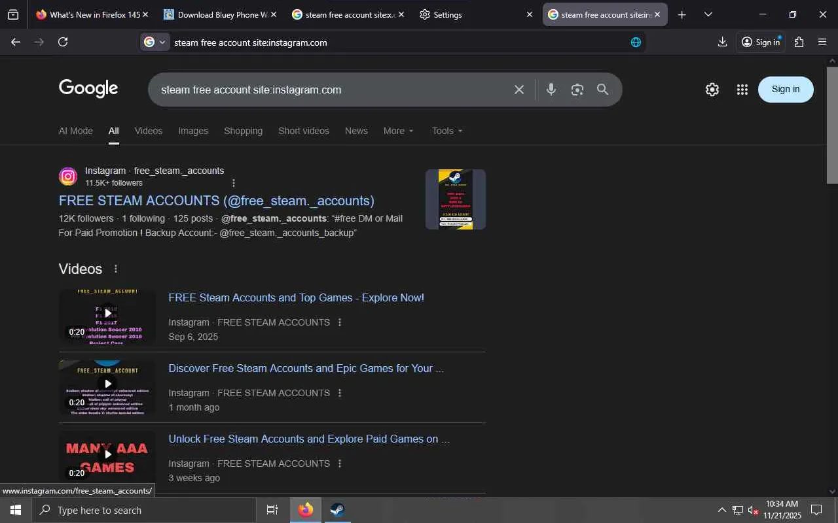Screen dimensions: 838x523
Task: Click the muted volume icon in system tray
Action: point(754,510)
